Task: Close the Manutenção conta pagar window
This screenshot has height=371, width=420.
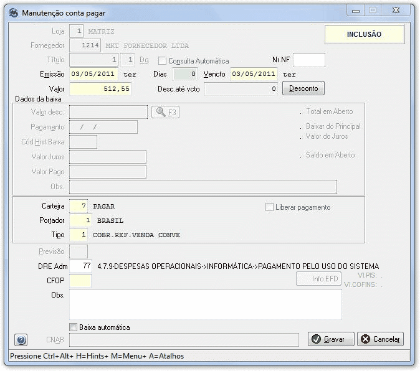Action: (x=396, y=11)
